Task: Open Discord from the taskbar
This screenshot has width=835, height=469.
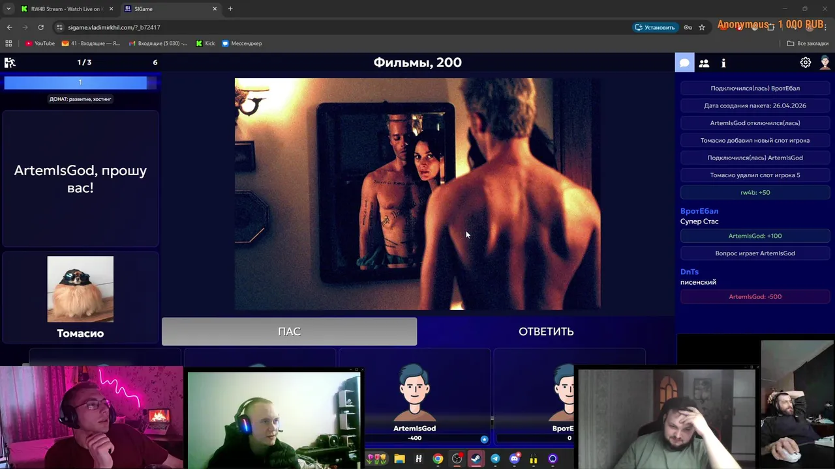Action: [x=514, y=459]
